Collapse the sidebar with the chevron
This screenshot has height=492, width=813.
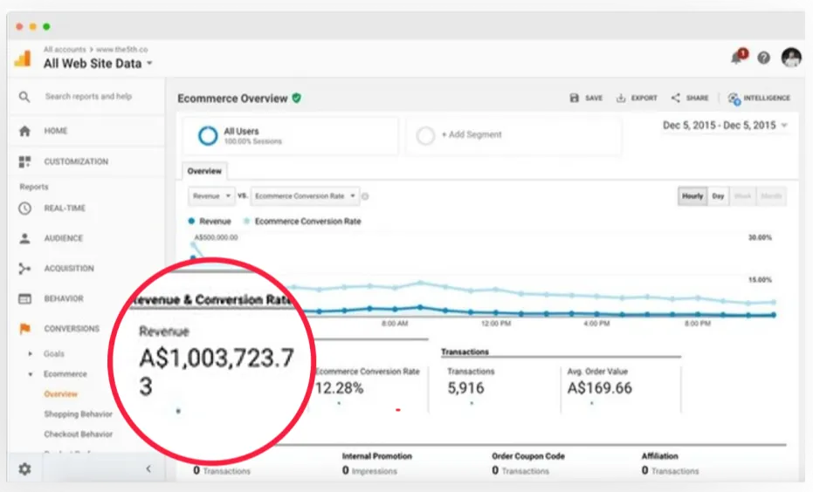tap(148, 468)
